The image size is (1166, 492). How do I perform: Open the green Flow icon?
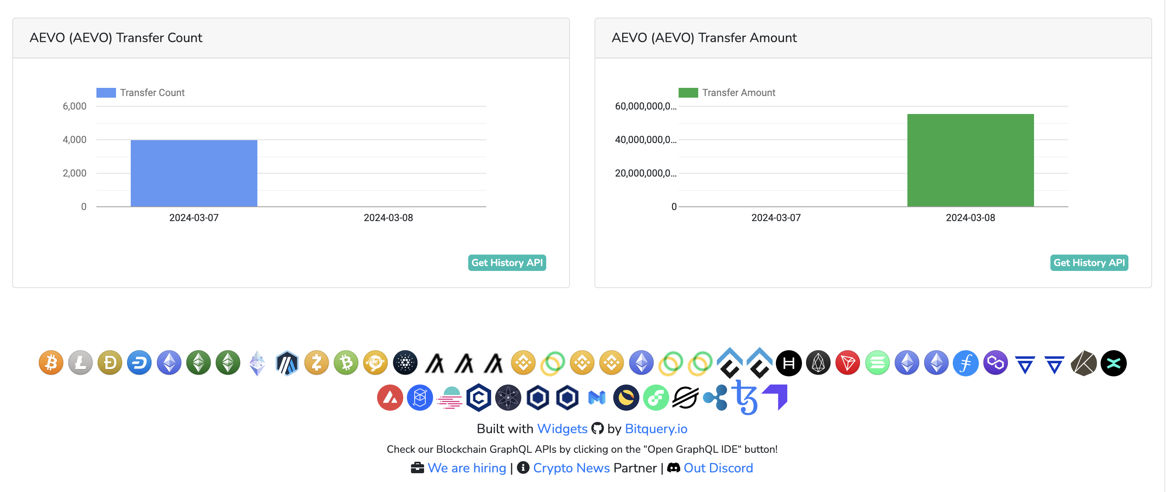pyautogui.click(x=656, y=398)
